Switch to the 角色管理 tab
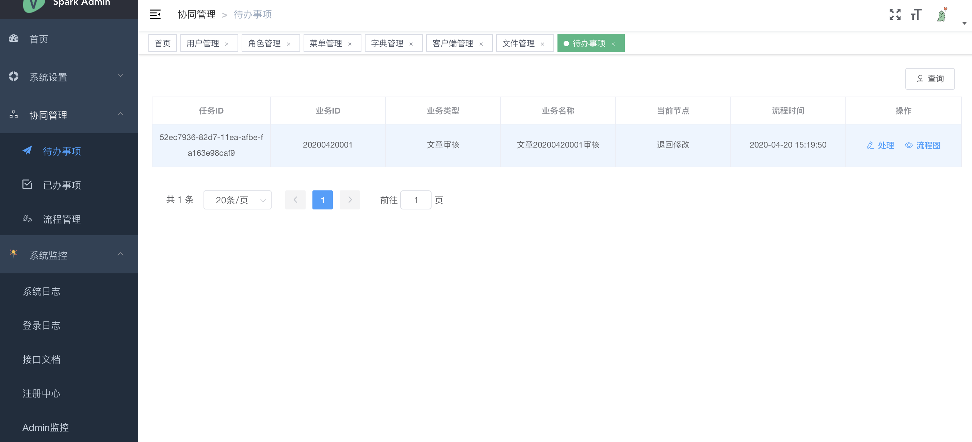This screenshot has width=972, height=442. click(264, 43)
